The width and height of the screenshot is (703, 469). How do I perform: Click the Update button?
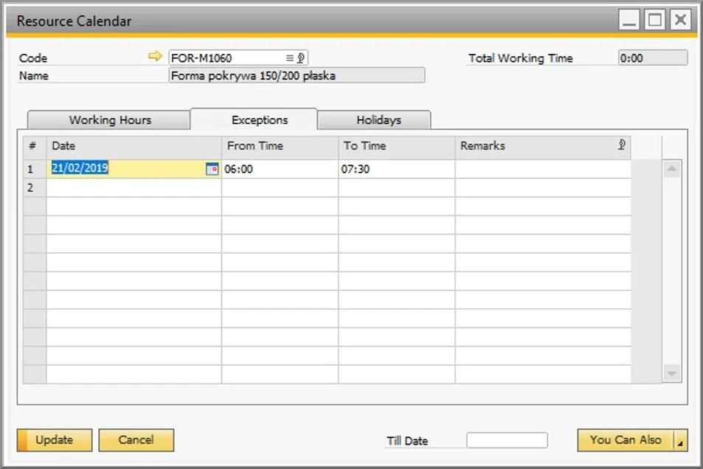click(55, 440)
